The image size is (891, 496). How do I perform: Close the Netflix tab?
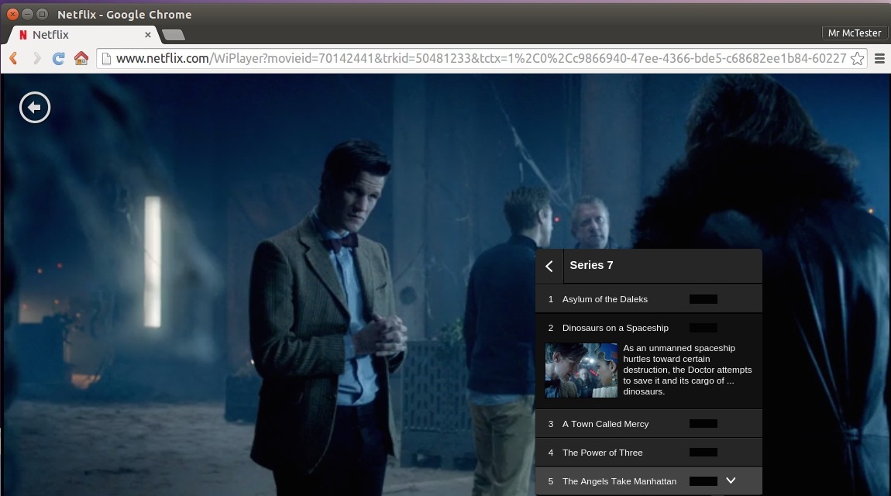pyautogui.click(x=148, y=35)
